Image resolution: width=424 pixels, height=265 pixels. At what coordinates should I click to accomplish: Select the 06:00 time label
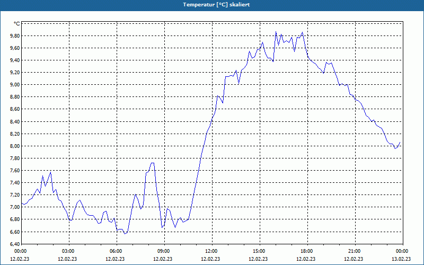(x=117, y=251)
